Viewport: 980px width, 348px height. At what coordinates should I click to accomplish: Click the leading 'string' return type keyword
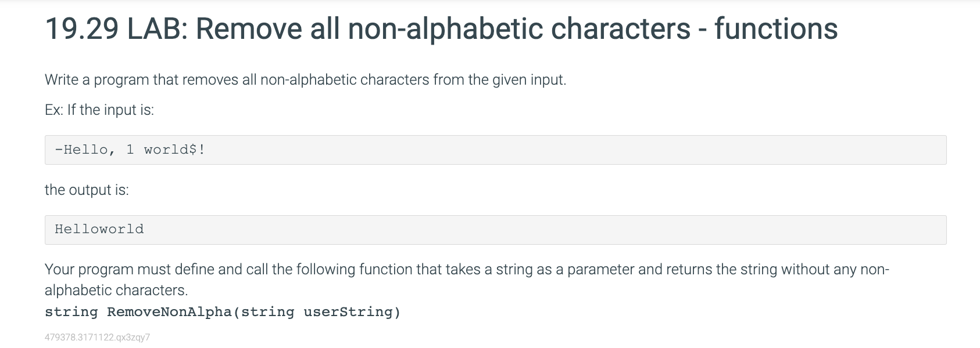pyautogui.click(x=71, y=312)
